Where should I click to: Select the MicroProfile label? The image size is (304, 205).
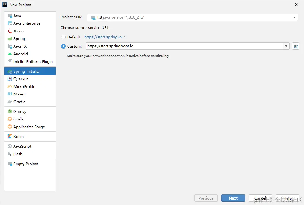(24, 86)
